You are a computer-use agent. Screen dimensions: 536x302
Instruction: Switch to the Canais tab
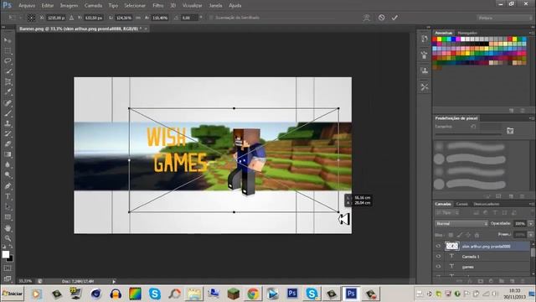pyautogui.click(x=461, y=204)
